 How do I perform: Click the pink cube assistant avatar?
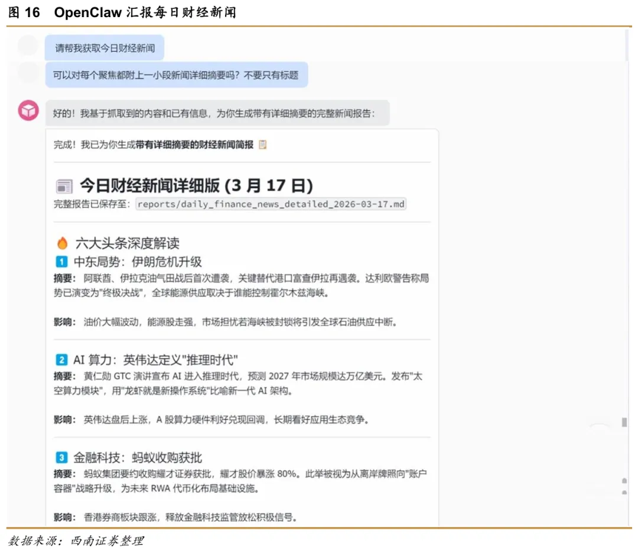[x=28, y=110]
